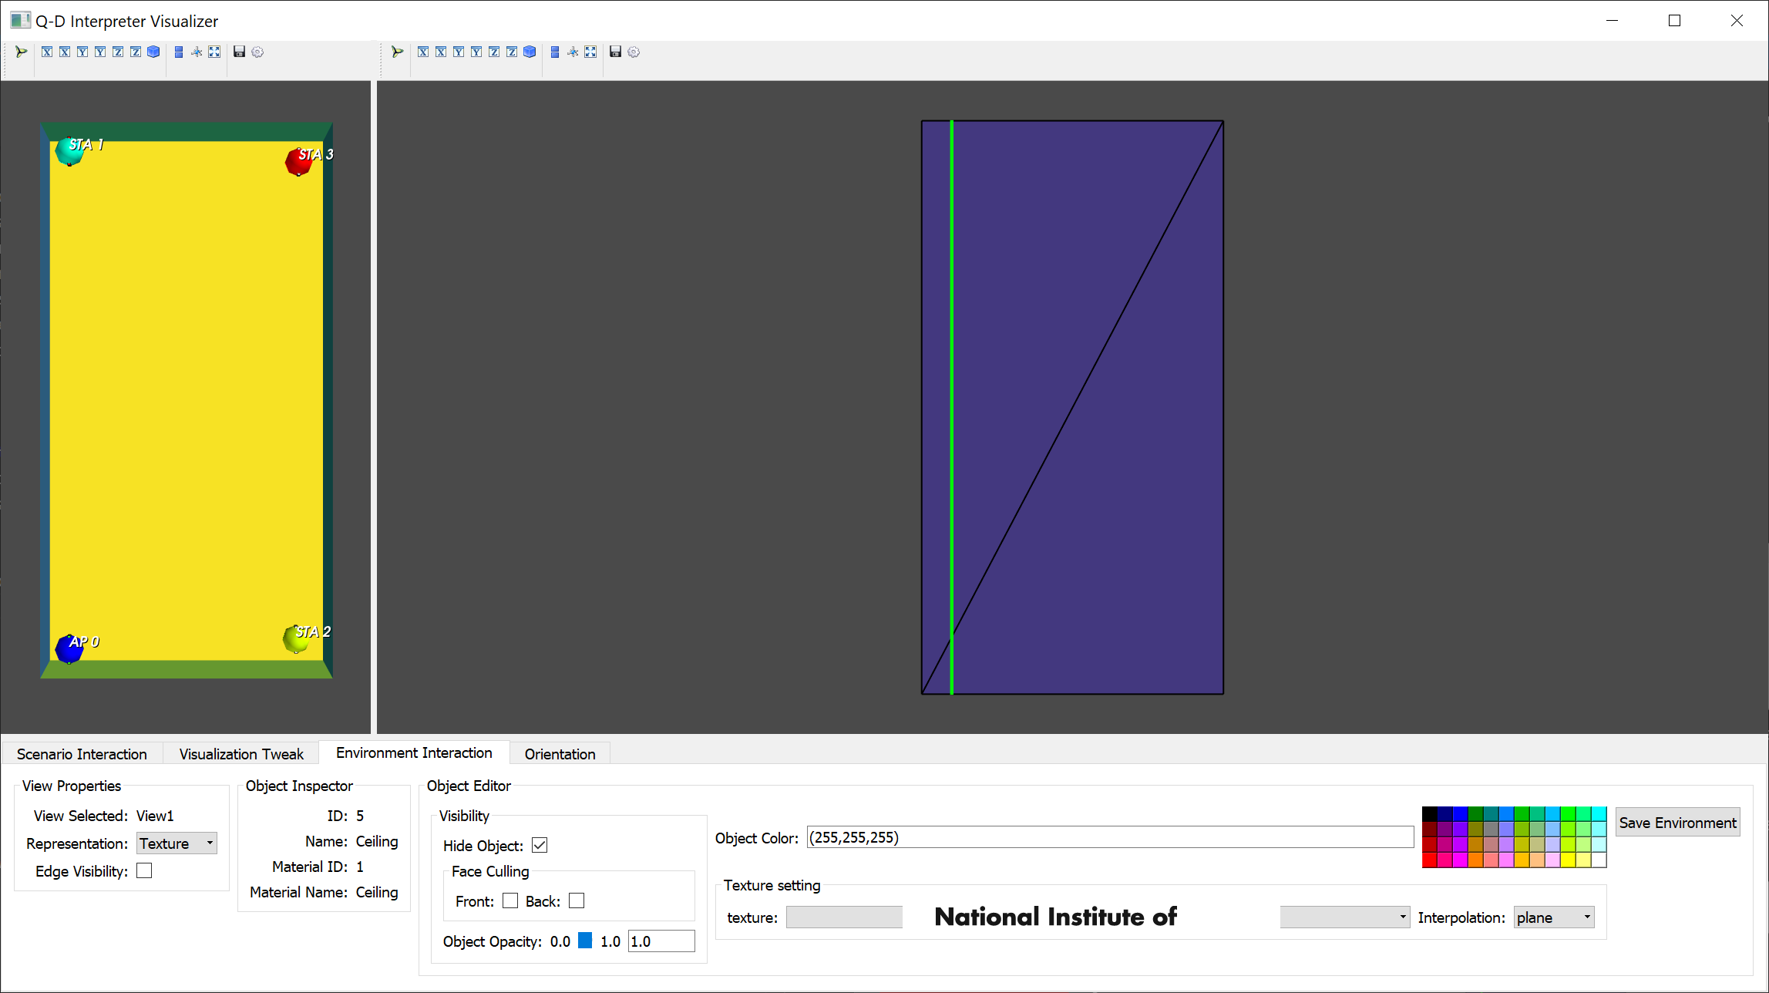Click the green arrow icon in right toolbar
The image size is (1769, 993).
[x=397, y=52]
